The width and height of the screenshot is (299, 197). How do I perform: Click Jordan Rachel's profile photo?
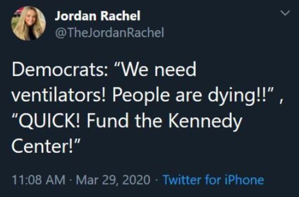28,23
